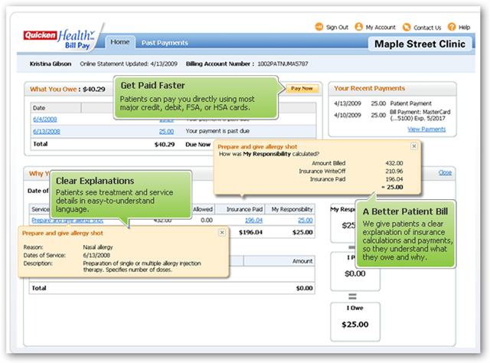Click the What You Owe $40.29 heading
Viewport: 490px width, 363px height.
(x=67, y=89)
